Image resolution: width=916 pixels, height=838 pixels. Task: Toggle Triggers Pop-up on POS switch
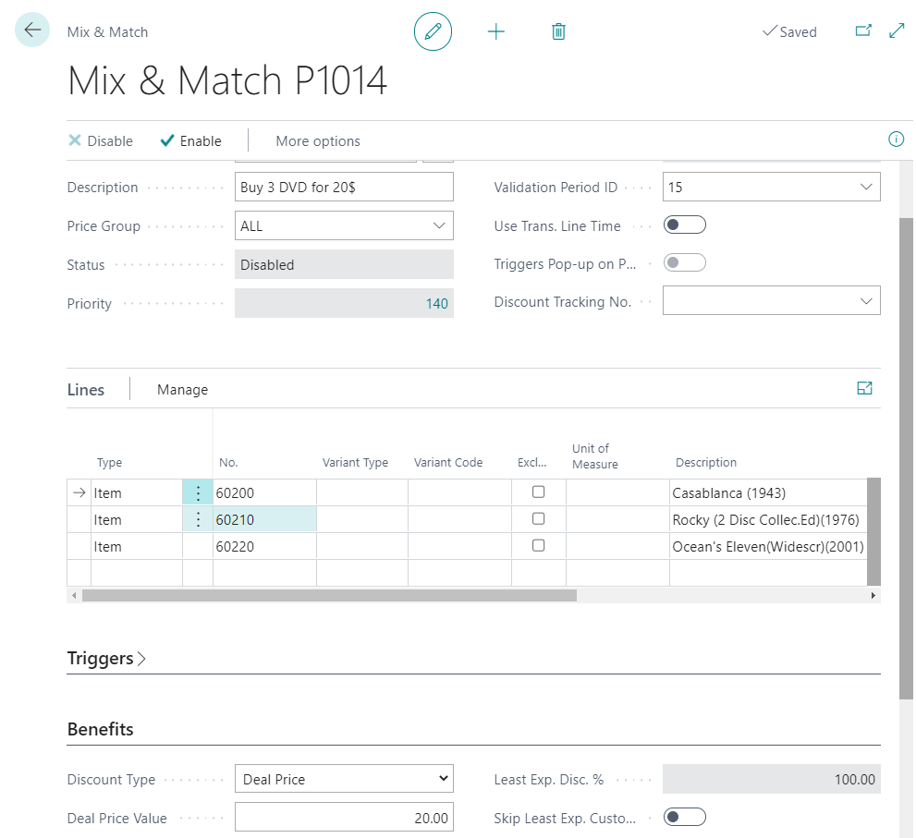click(685, 262)
